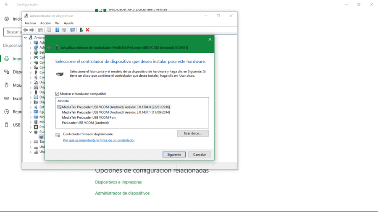
Task: Click the 'Usar disco...' button
Action: 193,133
